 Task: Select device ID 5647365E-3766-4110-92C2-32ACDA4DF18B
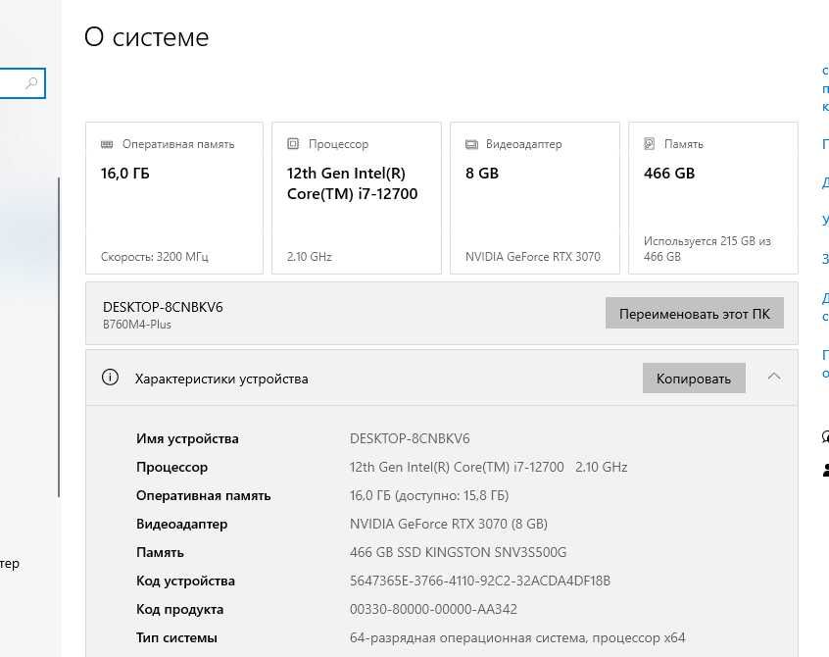point(480,581)
